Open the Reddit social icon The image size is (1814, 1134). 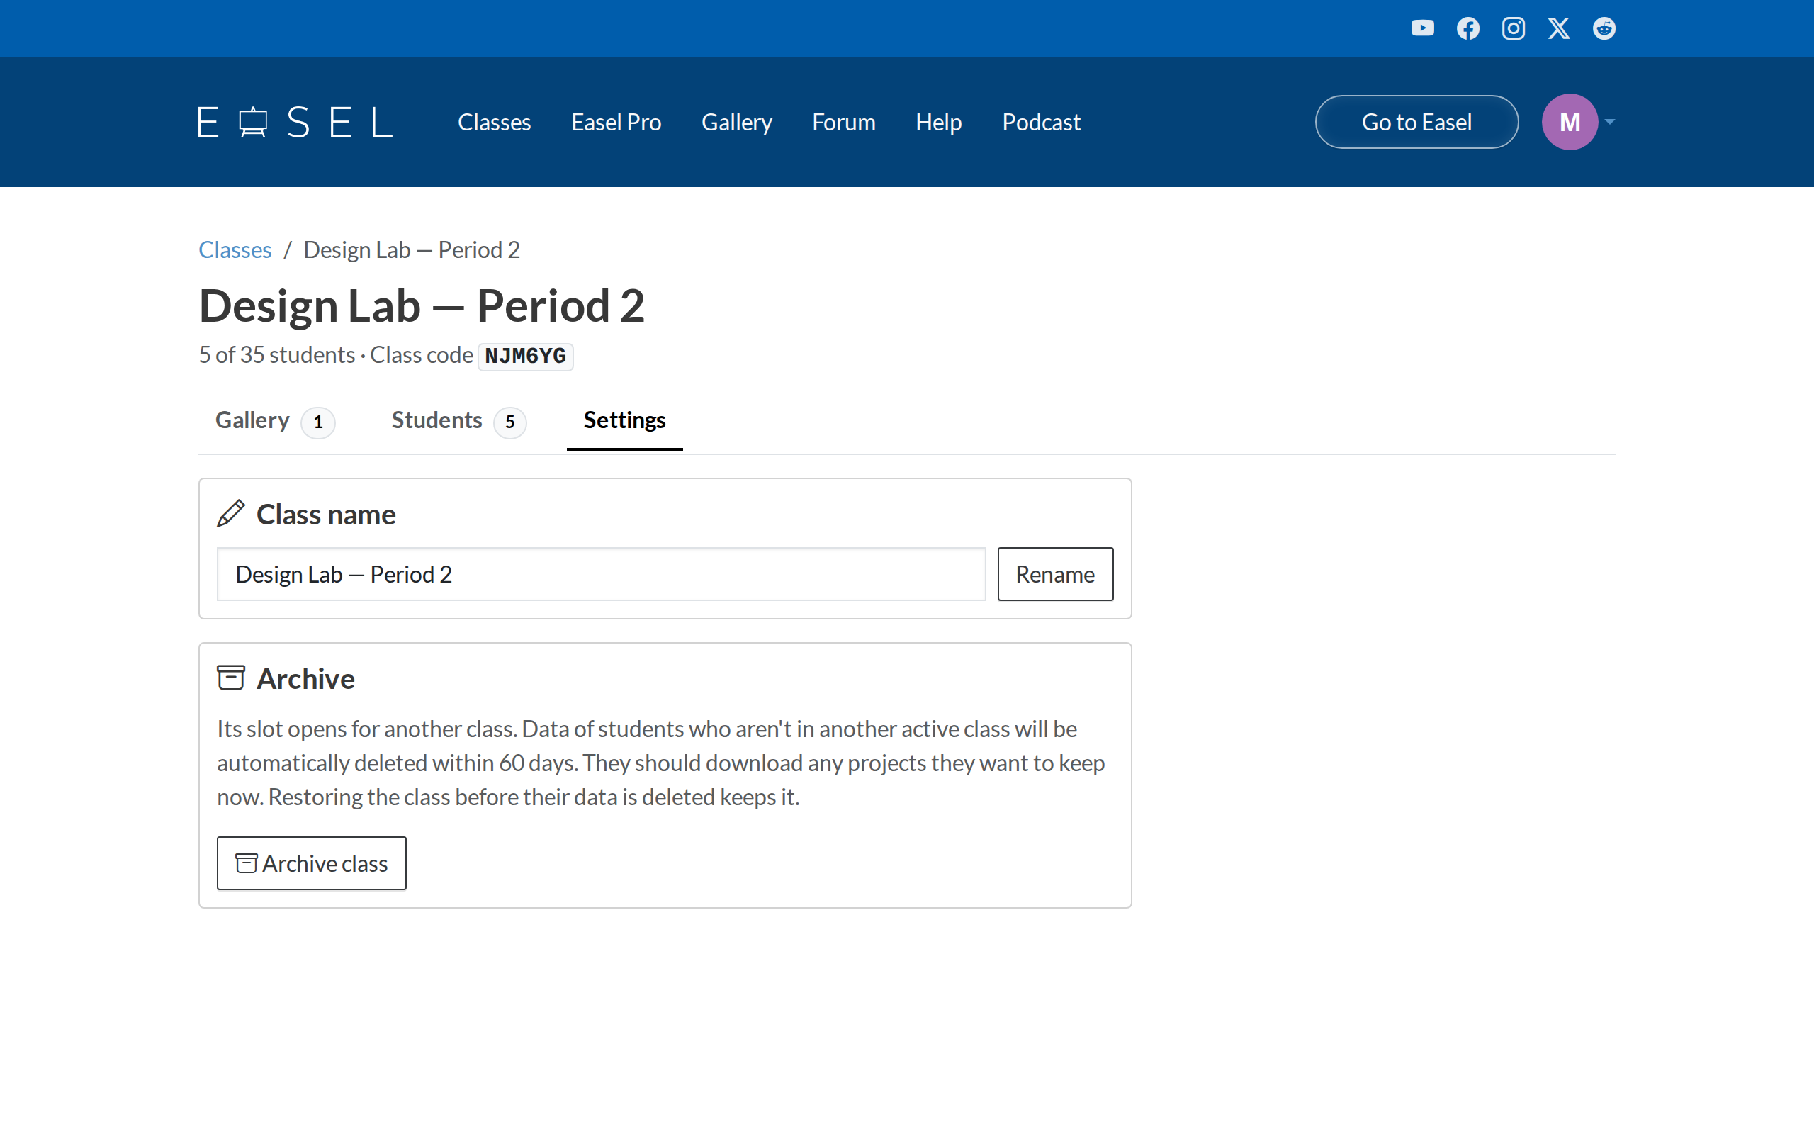[x=1604, y=28]
